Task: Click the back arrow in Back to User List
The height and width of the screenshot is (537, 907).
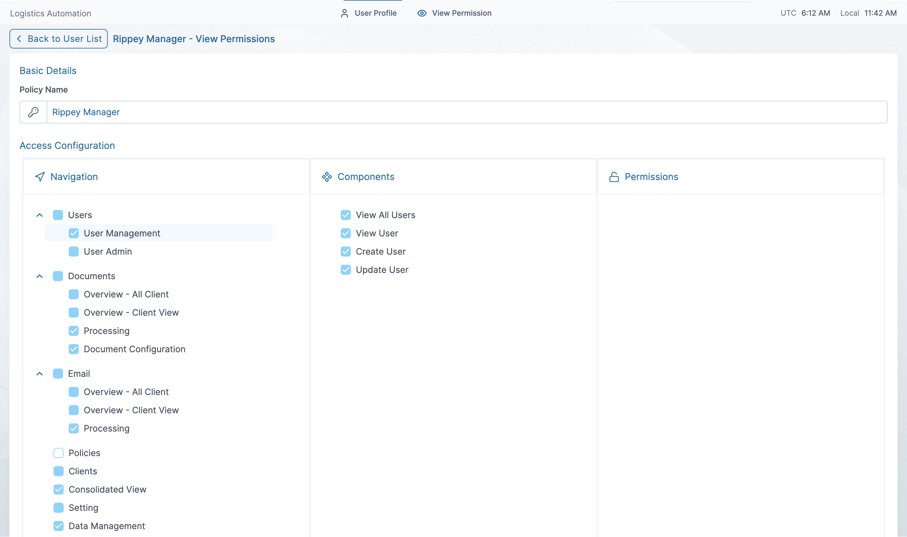Action: pos(19,39)
